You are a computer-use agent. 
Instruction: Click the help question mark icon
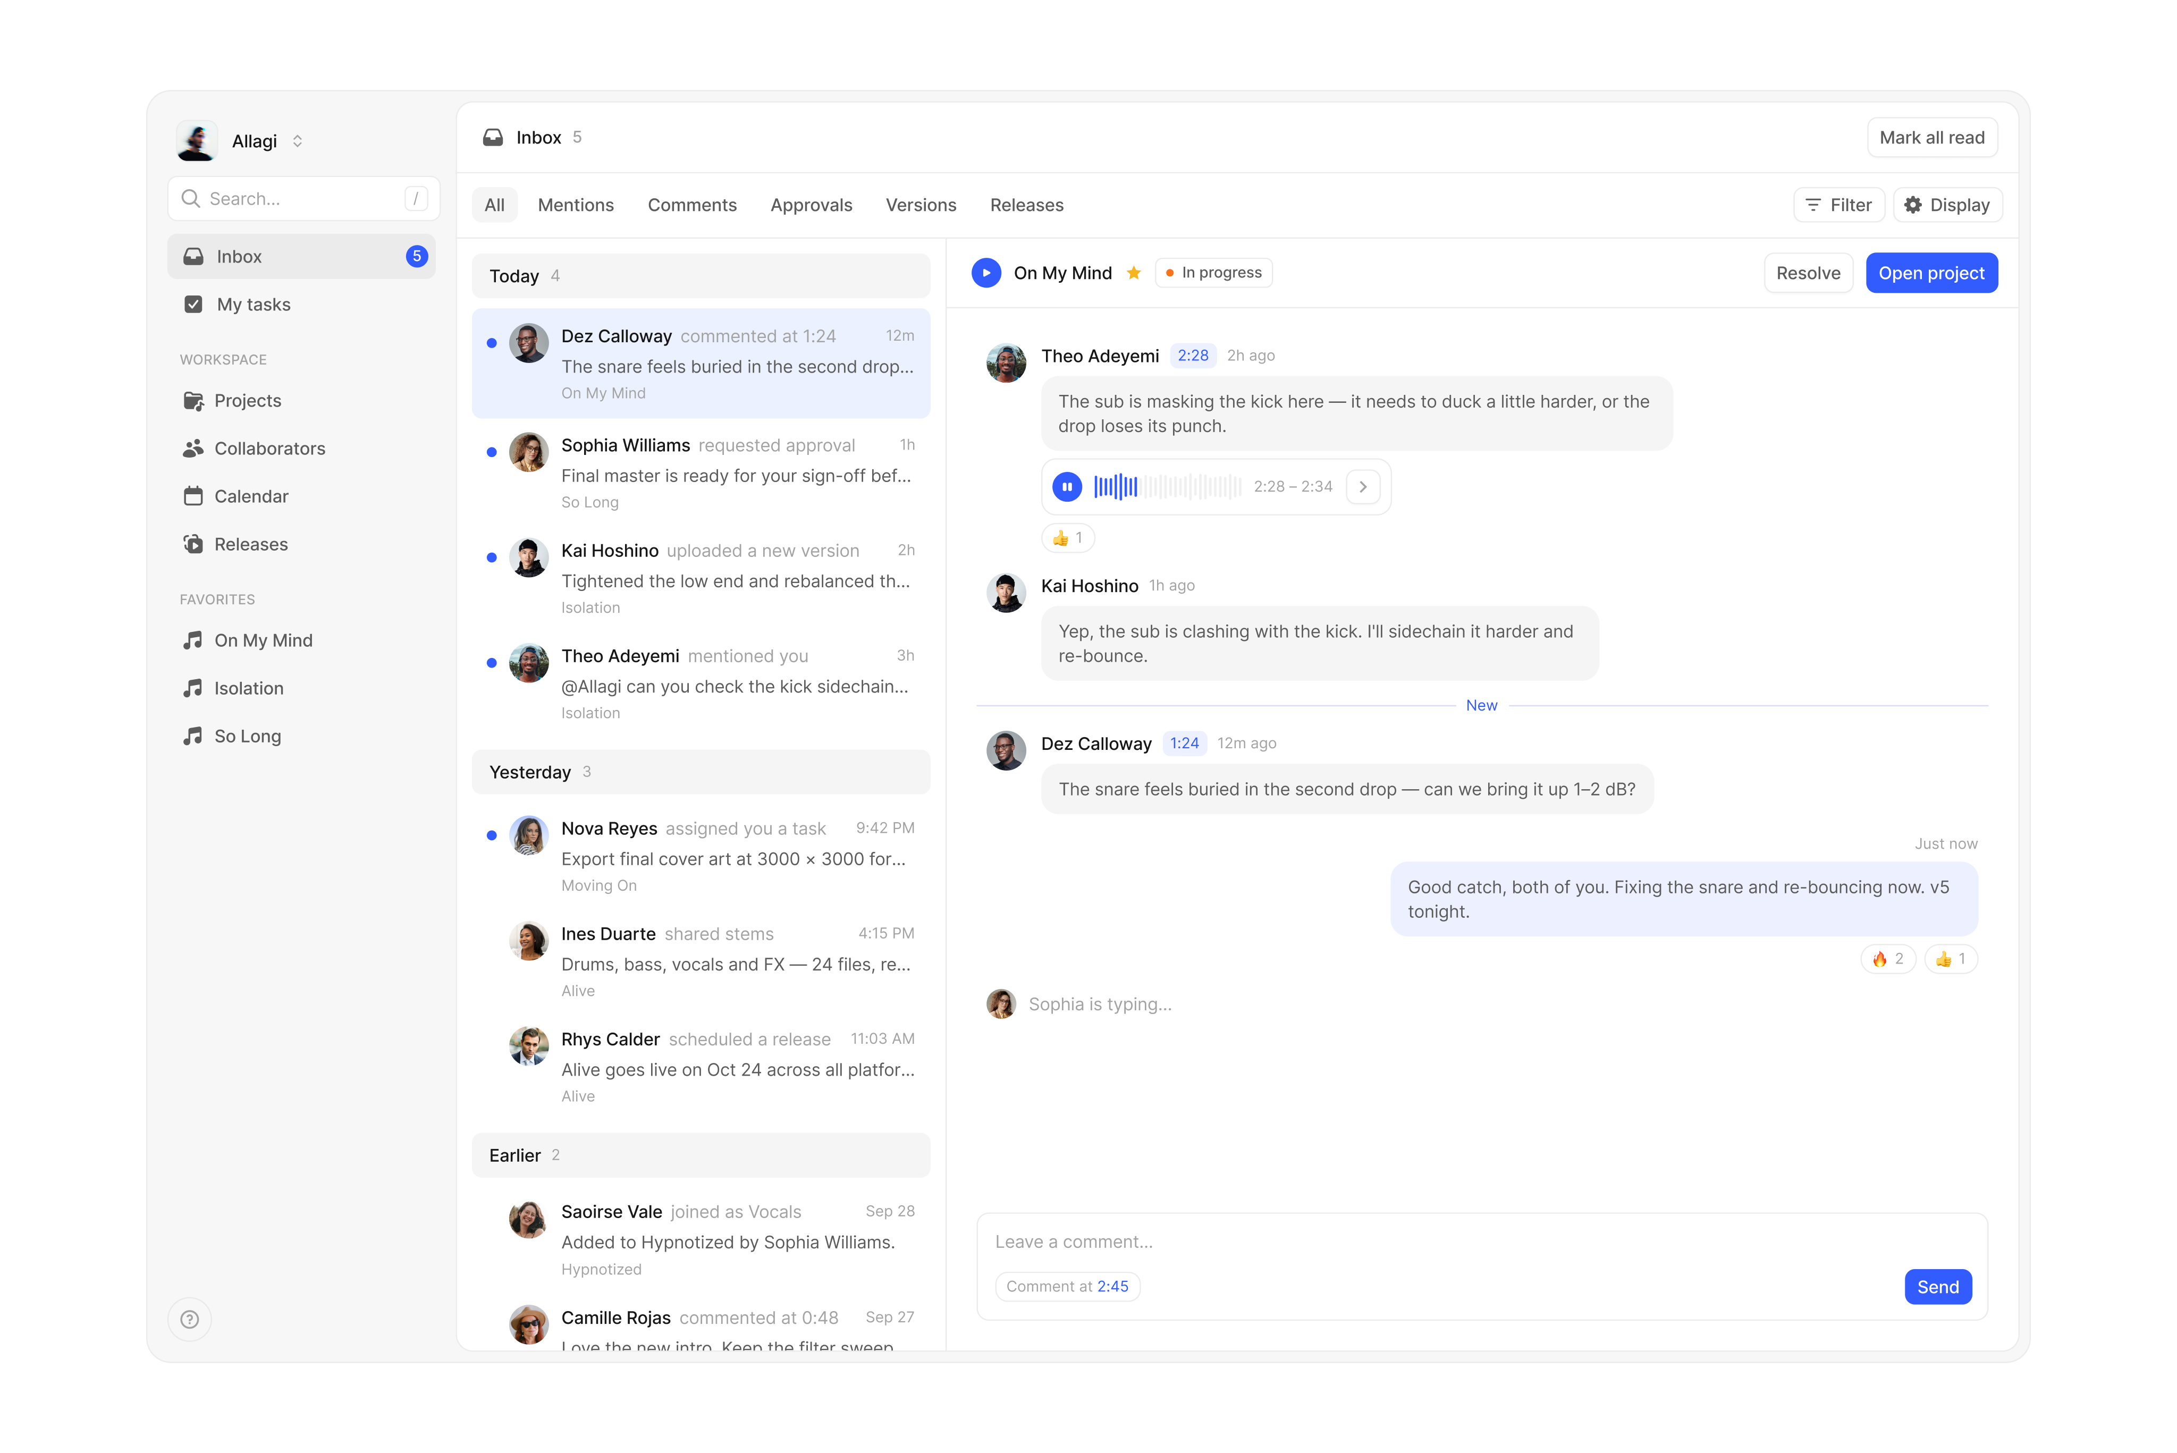click(x=190, y=1320)
